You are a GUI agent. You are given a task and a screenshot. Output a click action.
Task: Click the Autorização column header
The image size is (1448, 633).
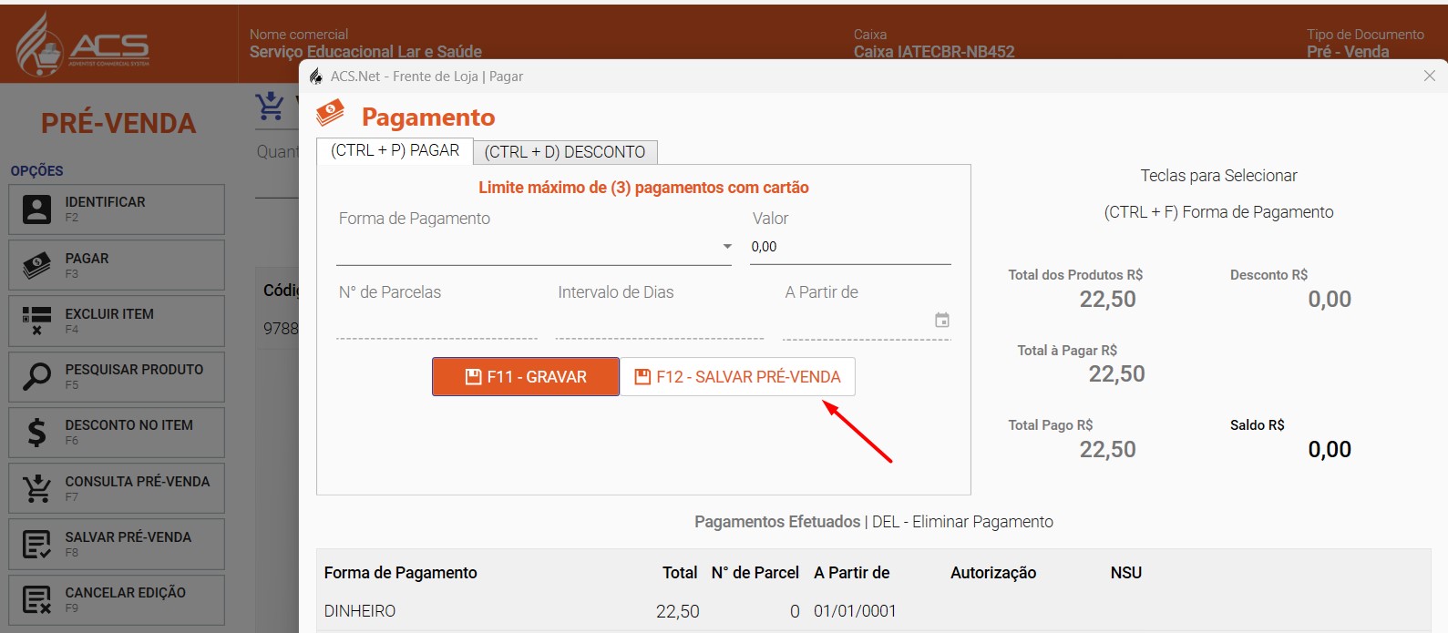(x=993, y=573)
